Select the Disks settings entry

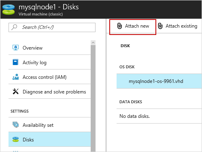tap(49, 139)
